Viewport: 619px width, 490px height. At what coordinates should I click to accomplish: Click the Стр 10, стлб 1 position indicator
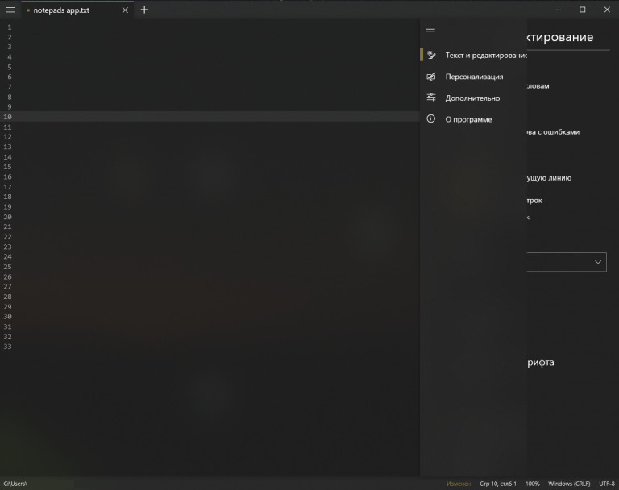point(498,484)
